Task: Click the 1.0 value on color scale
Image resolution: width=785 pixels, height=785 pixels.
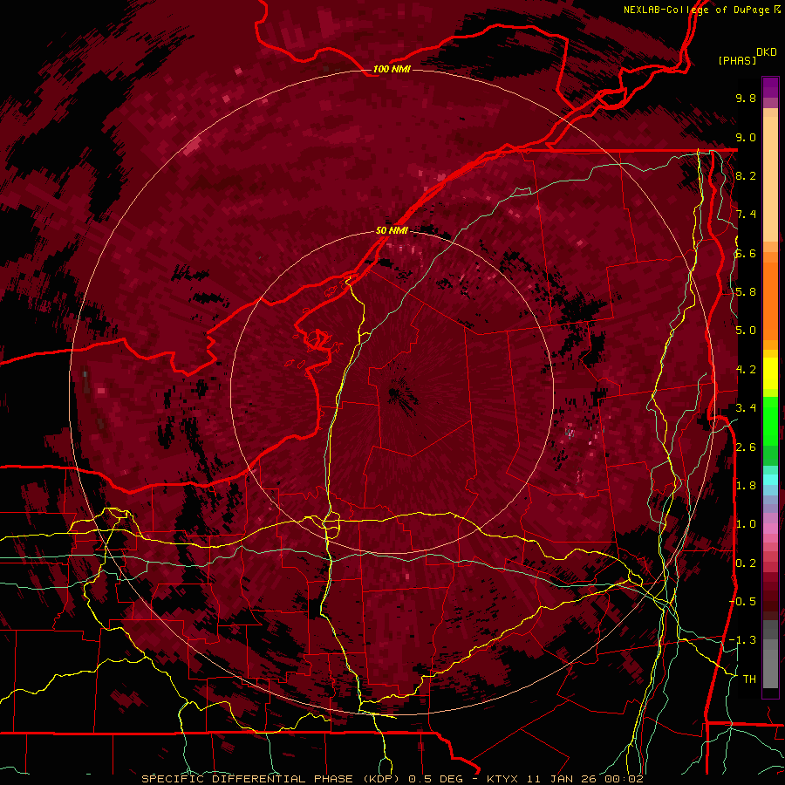Action: coord(746,524)
